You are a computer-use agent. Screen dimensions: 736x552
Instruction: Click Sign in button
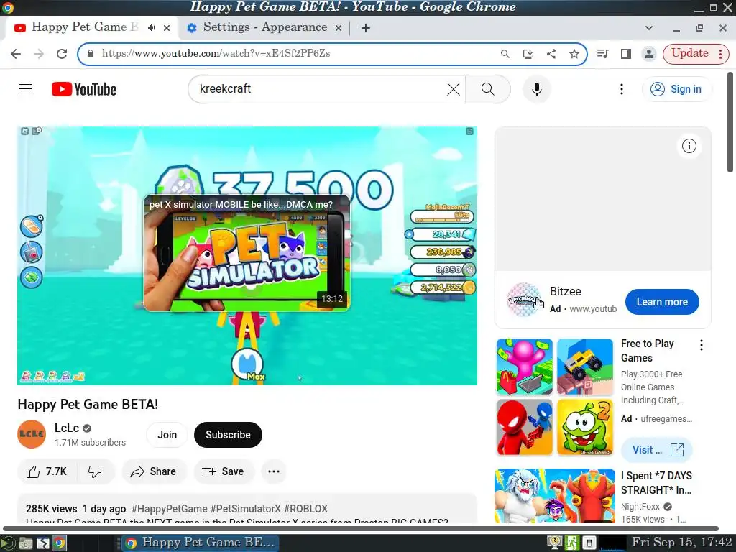(676, 89)
